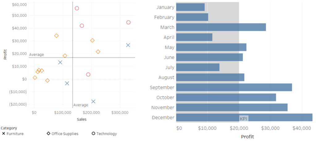
Task: Select the highest-profit Furniture X mark
Action: [128, 45]
